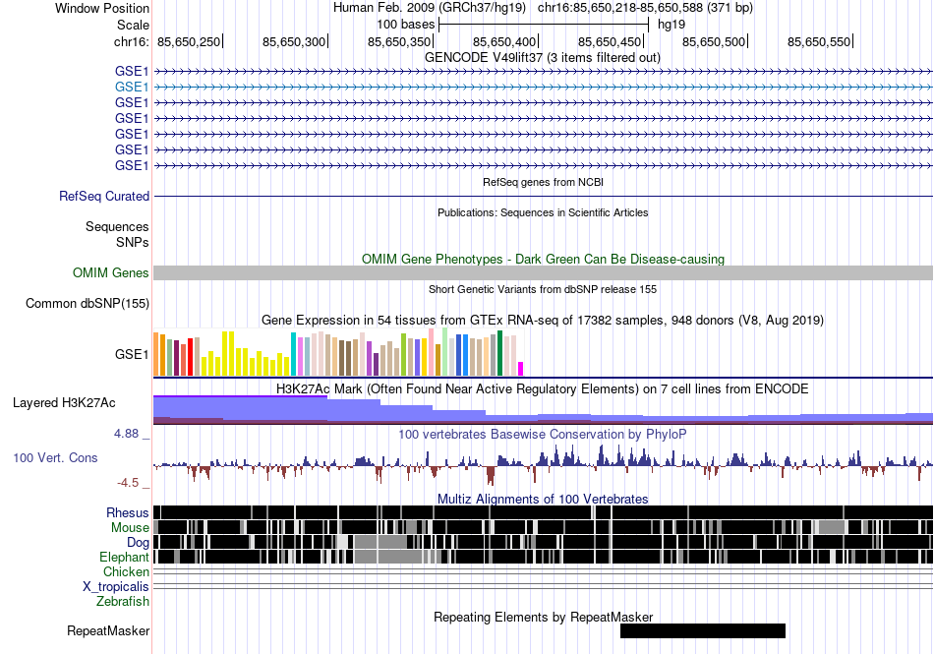Click 'Repeating Elements by RepeatMasker' title
Image resolution: width=934 pixels, height=654 pixels.
coord(544,617)
